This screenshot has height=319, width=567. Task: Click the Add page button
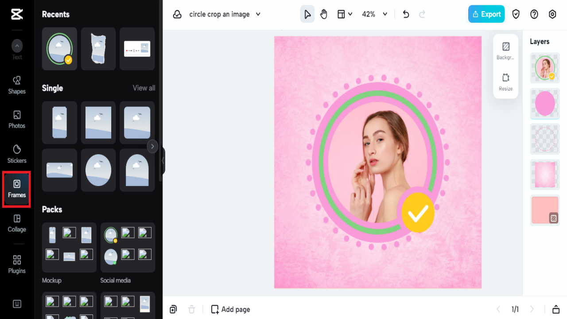230,309
